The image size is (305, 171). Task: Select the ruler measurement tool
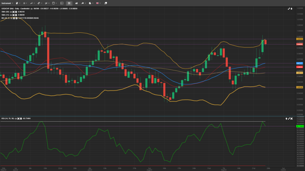click(39, 3)
